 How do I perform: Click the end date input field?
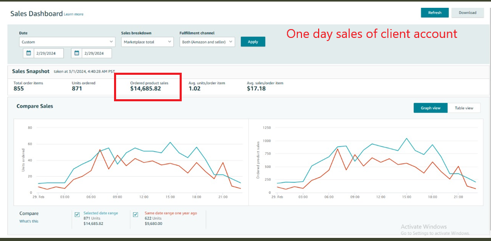coord(97,53)
